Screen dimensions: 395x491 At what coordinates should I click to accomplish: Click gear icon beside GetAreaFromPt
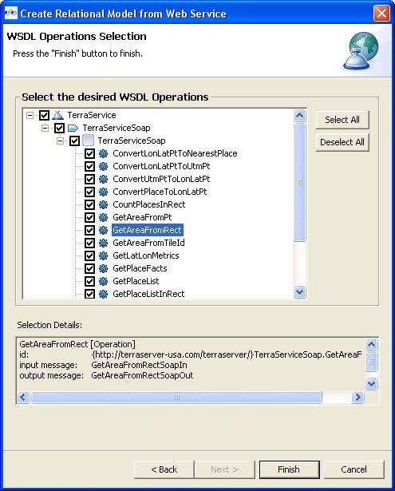103,217
